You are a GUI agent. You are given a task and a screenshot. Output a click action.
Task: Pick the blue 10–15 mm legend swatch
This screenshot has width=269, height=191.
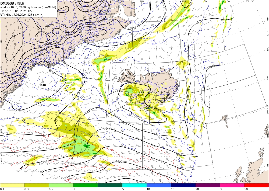point(159,185)
